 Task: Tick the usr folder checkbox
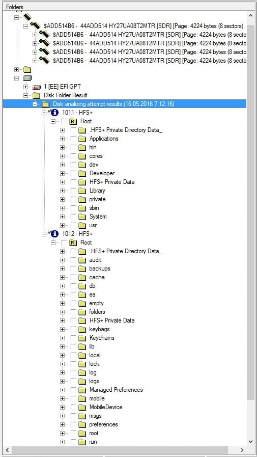pyautogui.click(x=73, y=225)
